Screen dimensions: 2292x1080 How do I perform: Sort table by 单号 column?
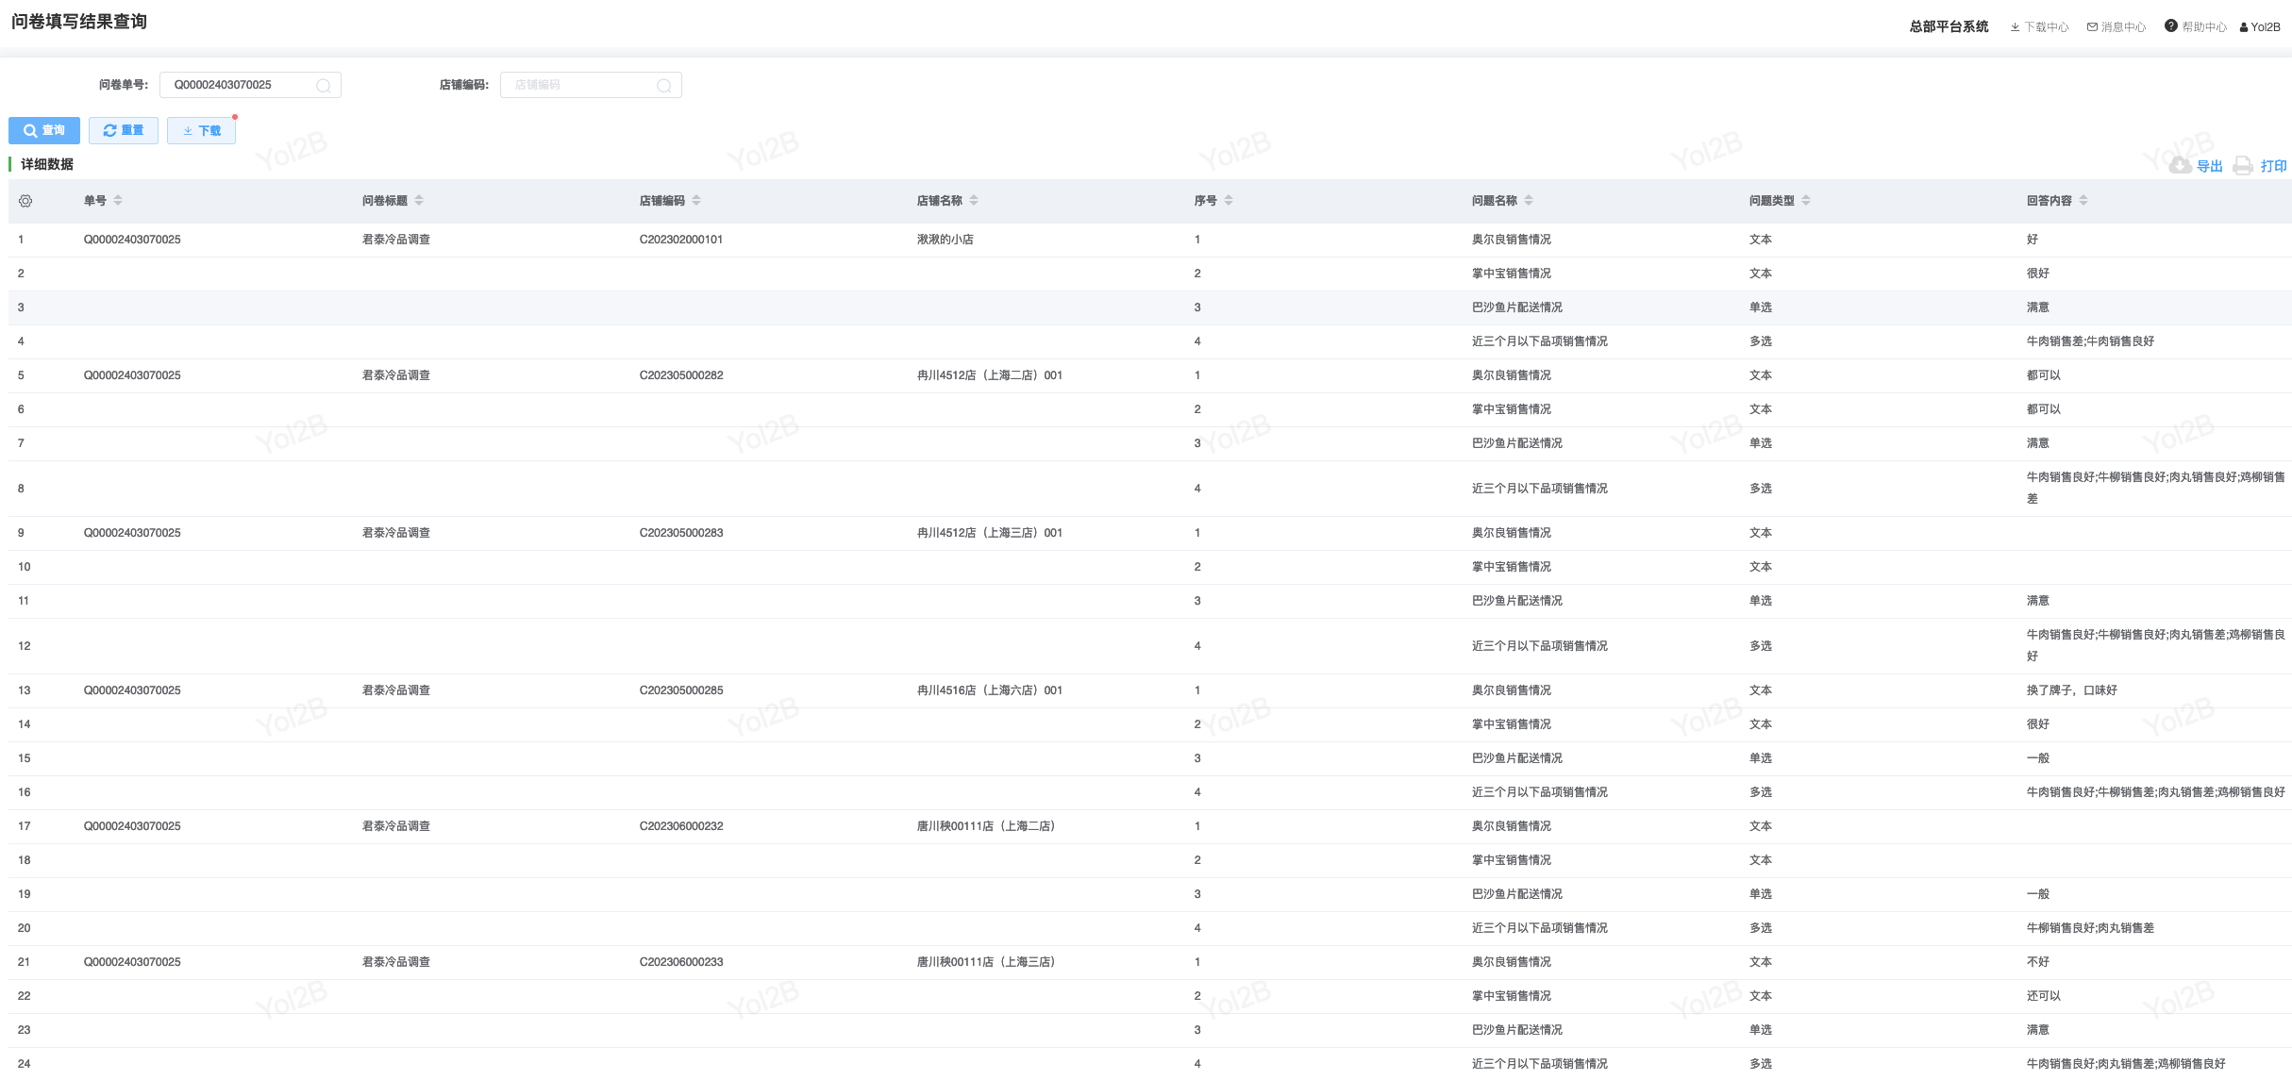118,201
